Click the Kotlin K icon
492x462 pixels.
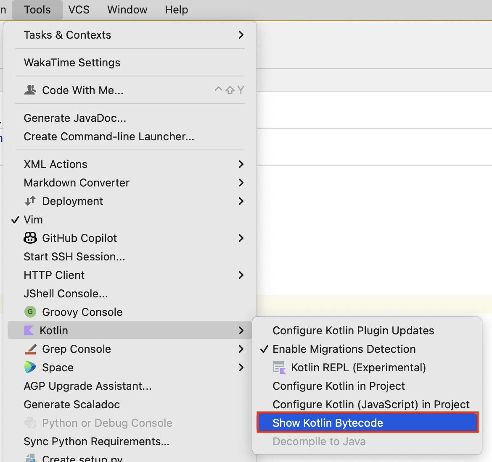tap(30, 330)
